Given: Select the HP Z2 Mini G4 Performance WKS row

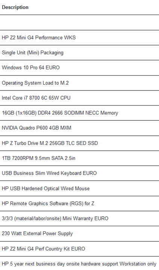Looking at the screenshot, I should pyautogui.click(x=79, y=38).
